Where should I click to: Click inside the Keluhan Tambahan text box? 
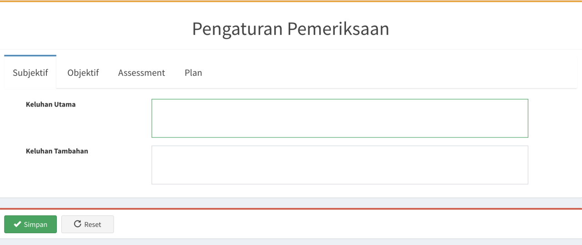[340, 165]
